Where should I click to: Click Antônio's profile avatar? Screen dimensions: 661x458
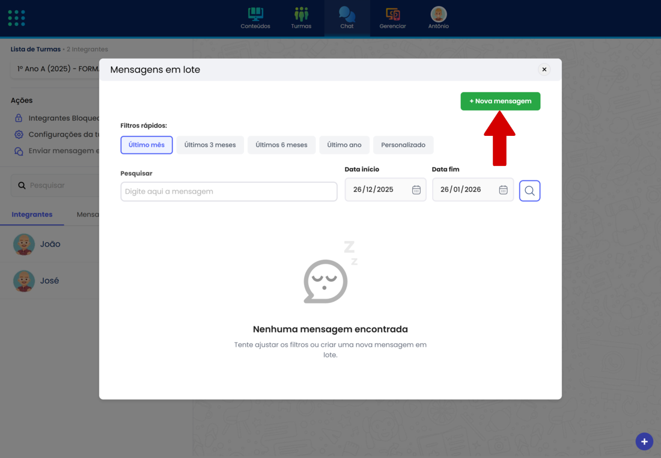pyautogui.click(x=439, y=14)
